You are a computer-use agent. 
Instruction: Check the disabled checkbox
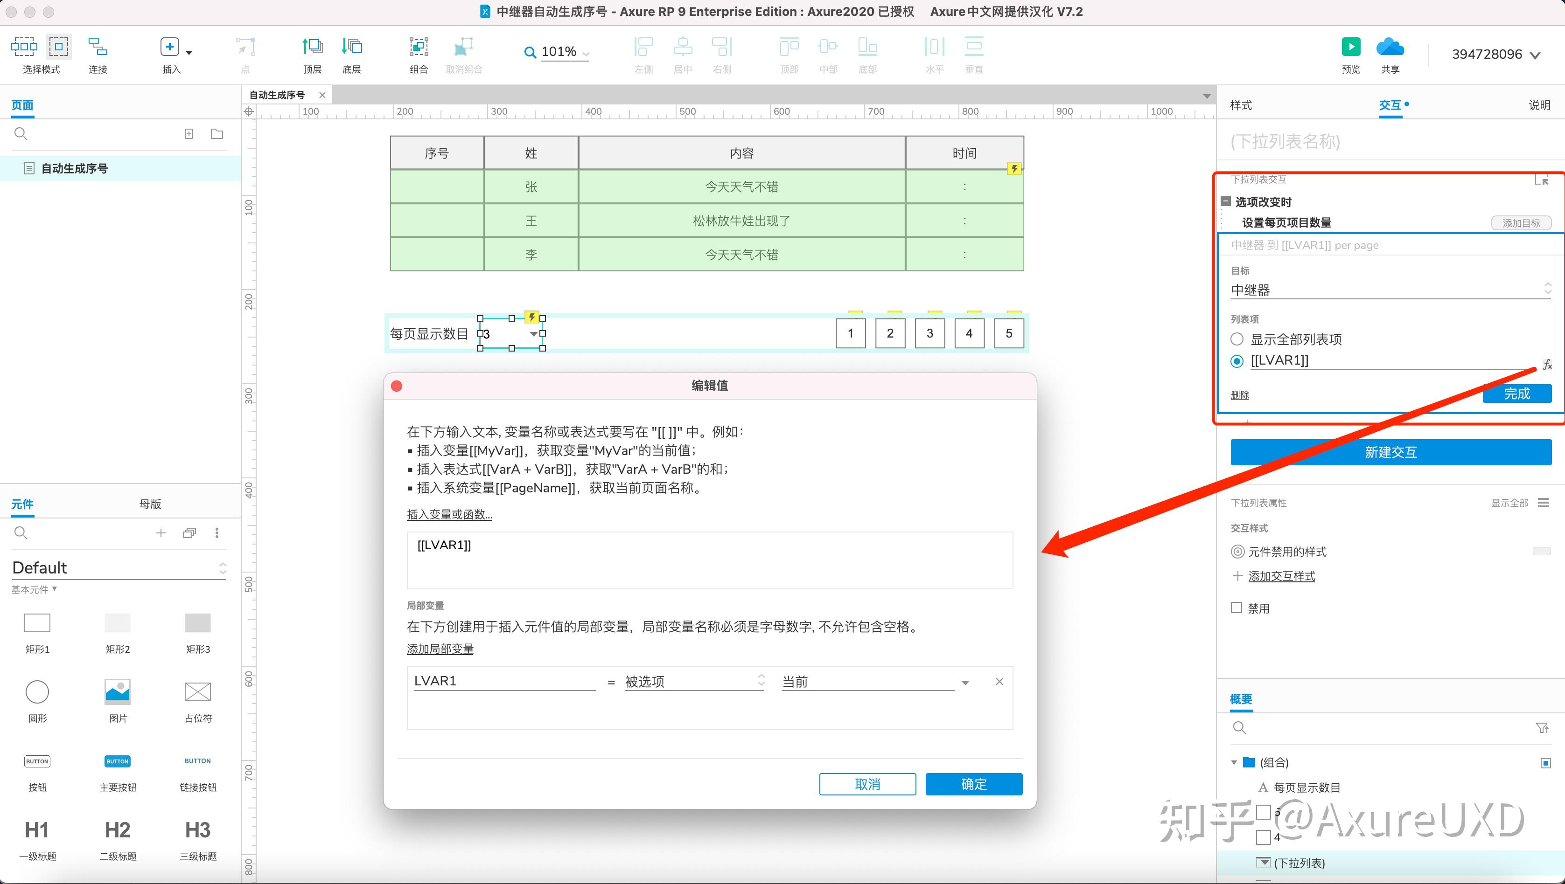pyautogui.click(x=1237, y=608)
